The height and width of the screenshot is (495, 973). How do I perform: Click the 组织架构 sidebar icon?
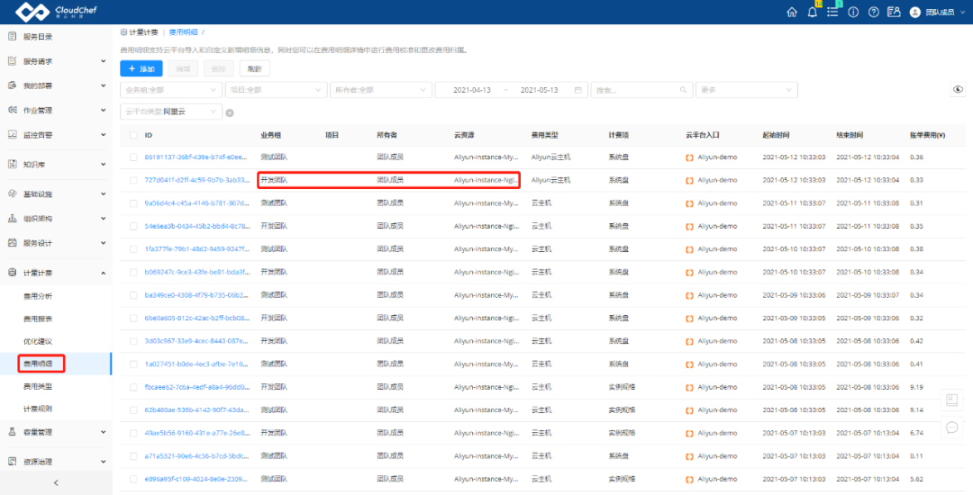(x=12, y=219)
